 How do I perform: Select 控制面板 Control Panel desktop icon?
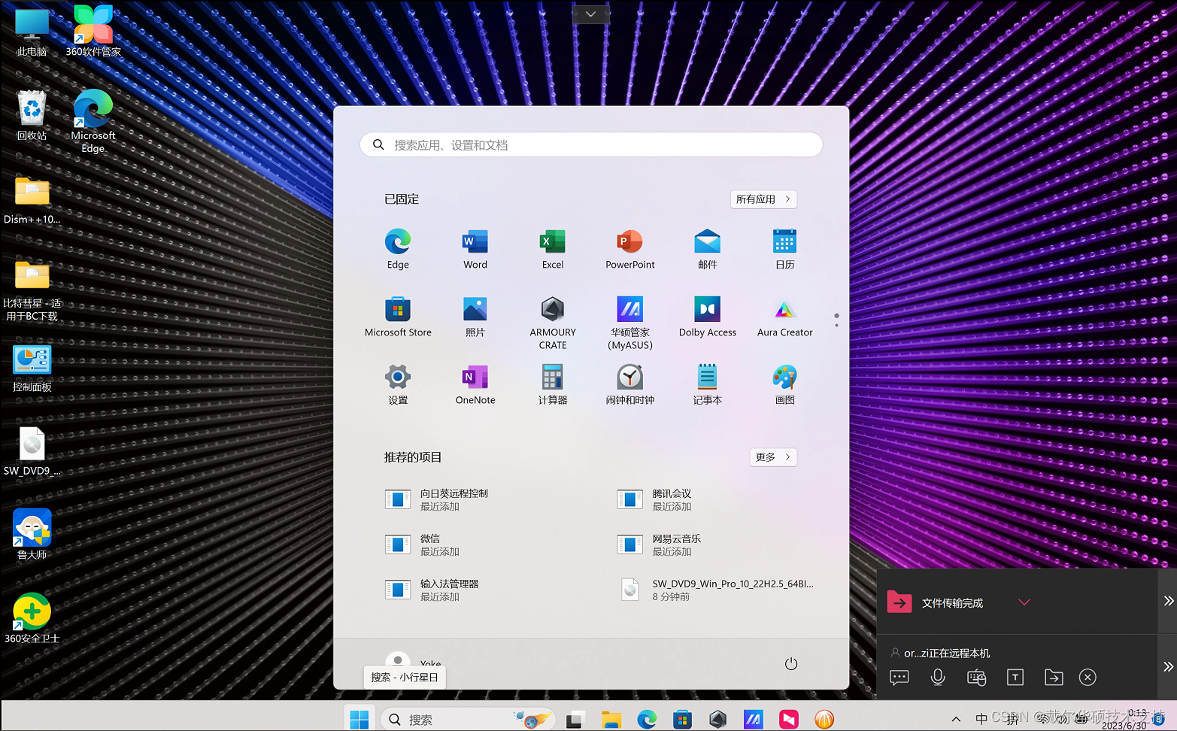[32, 369]
